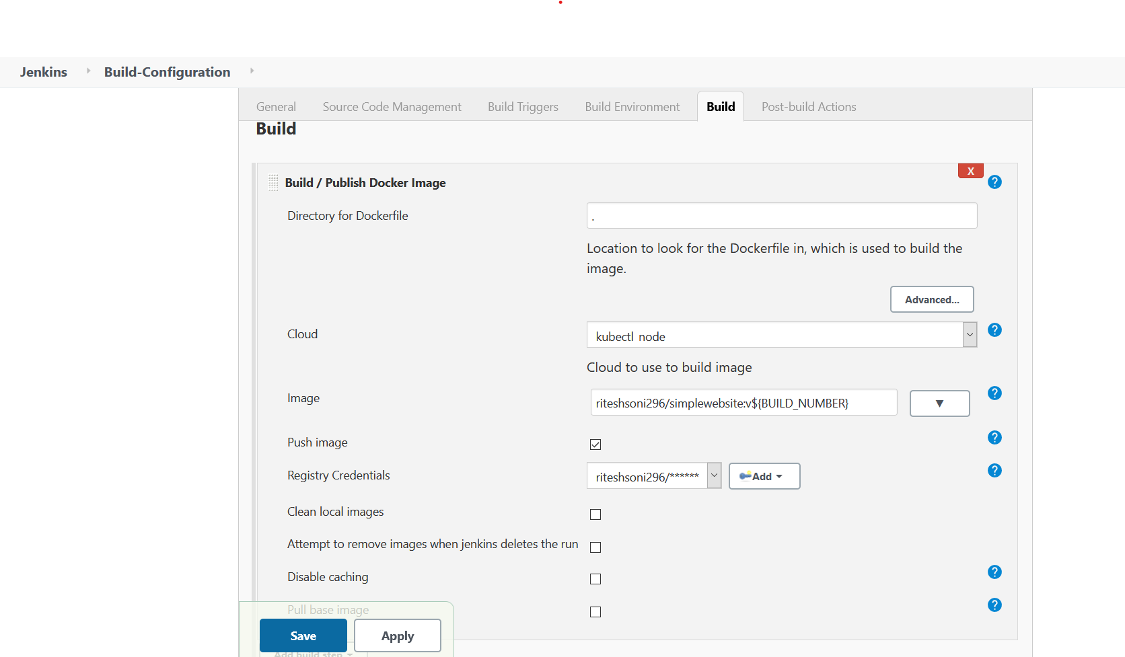Expand the Image field arrow button
The height and width of the screenshot is (657, 1125).
coord(940,403)
